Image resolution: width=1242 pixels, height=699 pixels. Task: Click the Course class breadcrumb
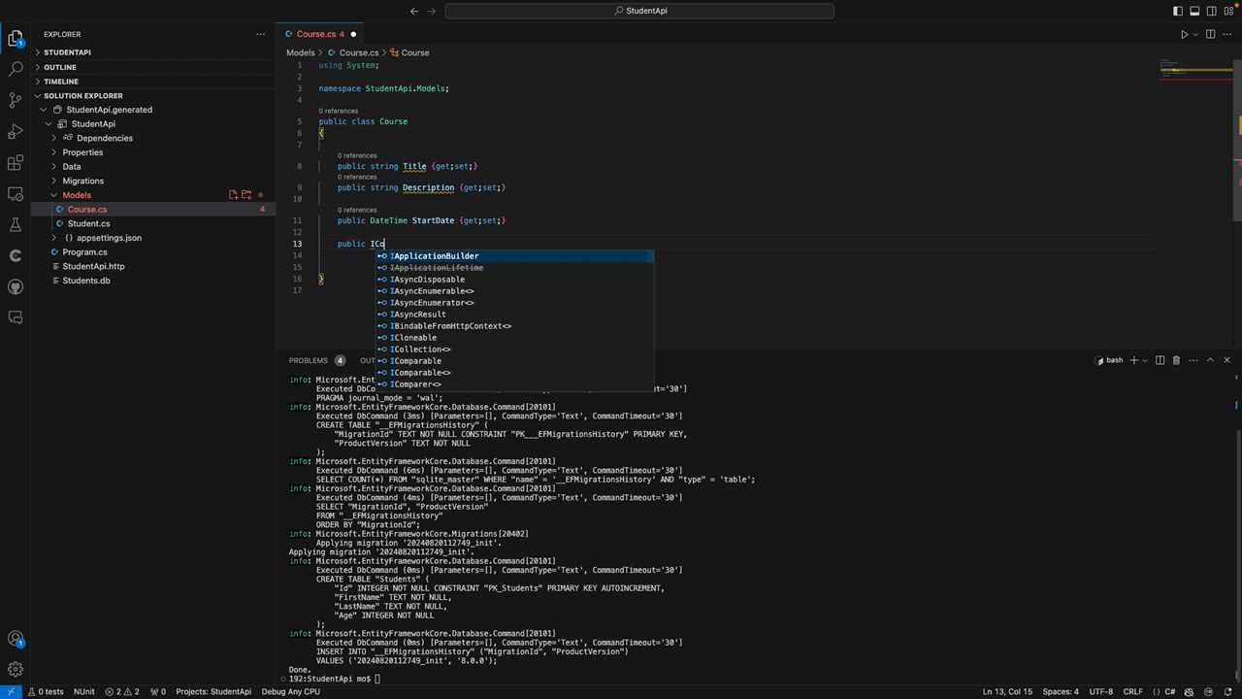[x=409, y=52]
